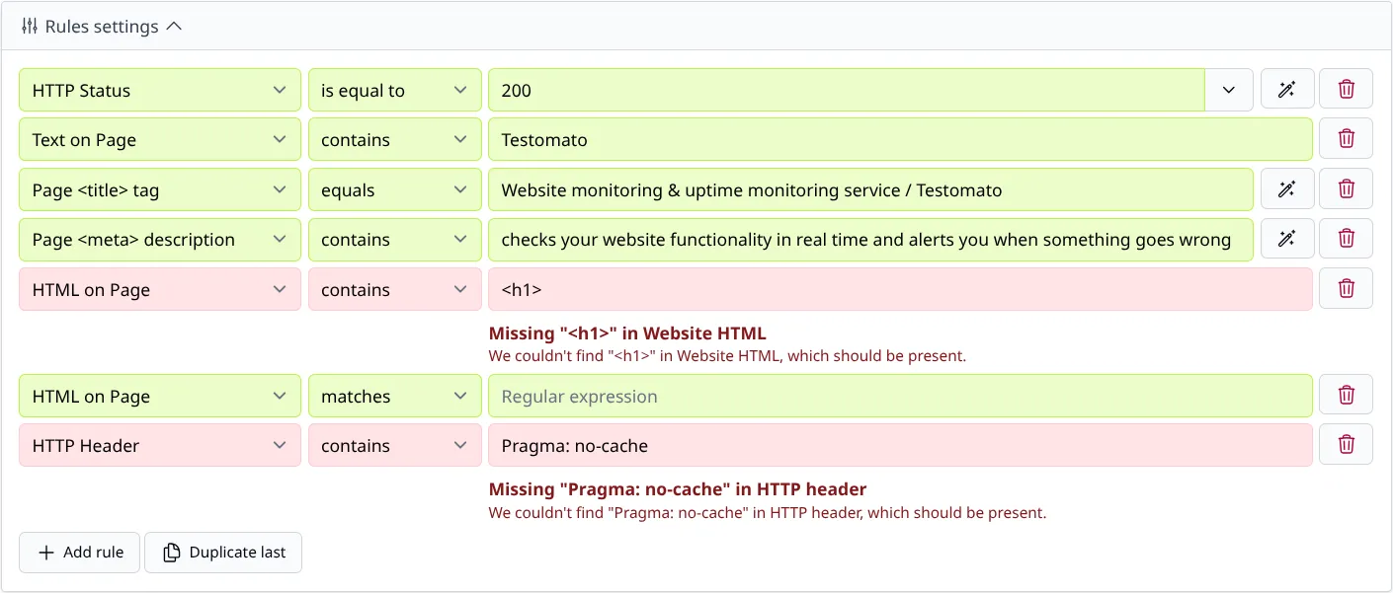Collapse the Rules settings section
The image size is (1393, 593).
[175, 27]
